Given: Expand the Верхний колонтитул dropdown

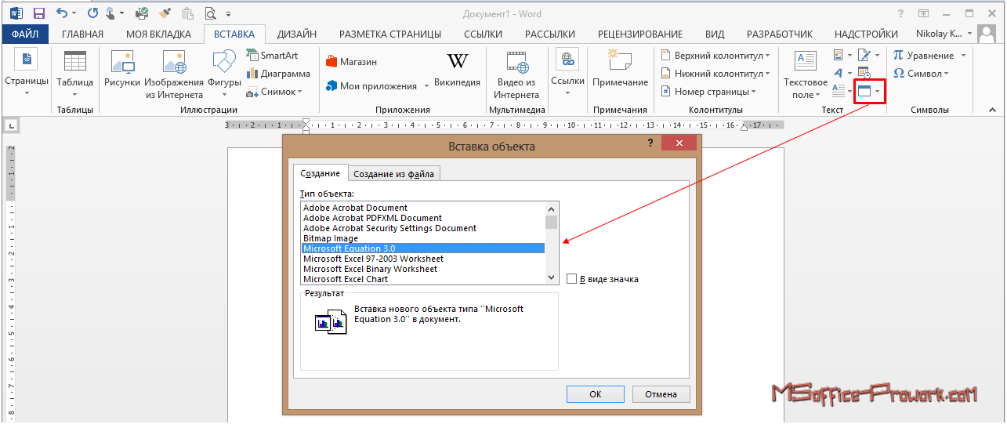Looking at the screenshot, I should coord(716,56).
